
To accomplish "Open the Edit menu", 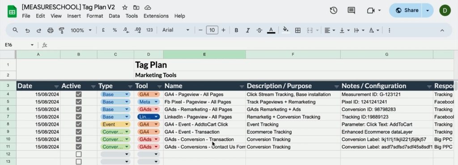I will 40,16.
